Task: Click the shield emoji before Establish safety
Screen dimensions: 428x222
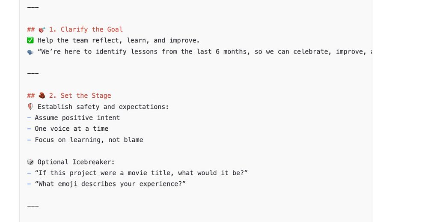Action: point(30,107)
